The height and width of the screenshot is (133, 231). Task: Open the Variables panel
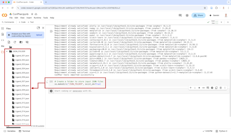(x=10, y=131)
